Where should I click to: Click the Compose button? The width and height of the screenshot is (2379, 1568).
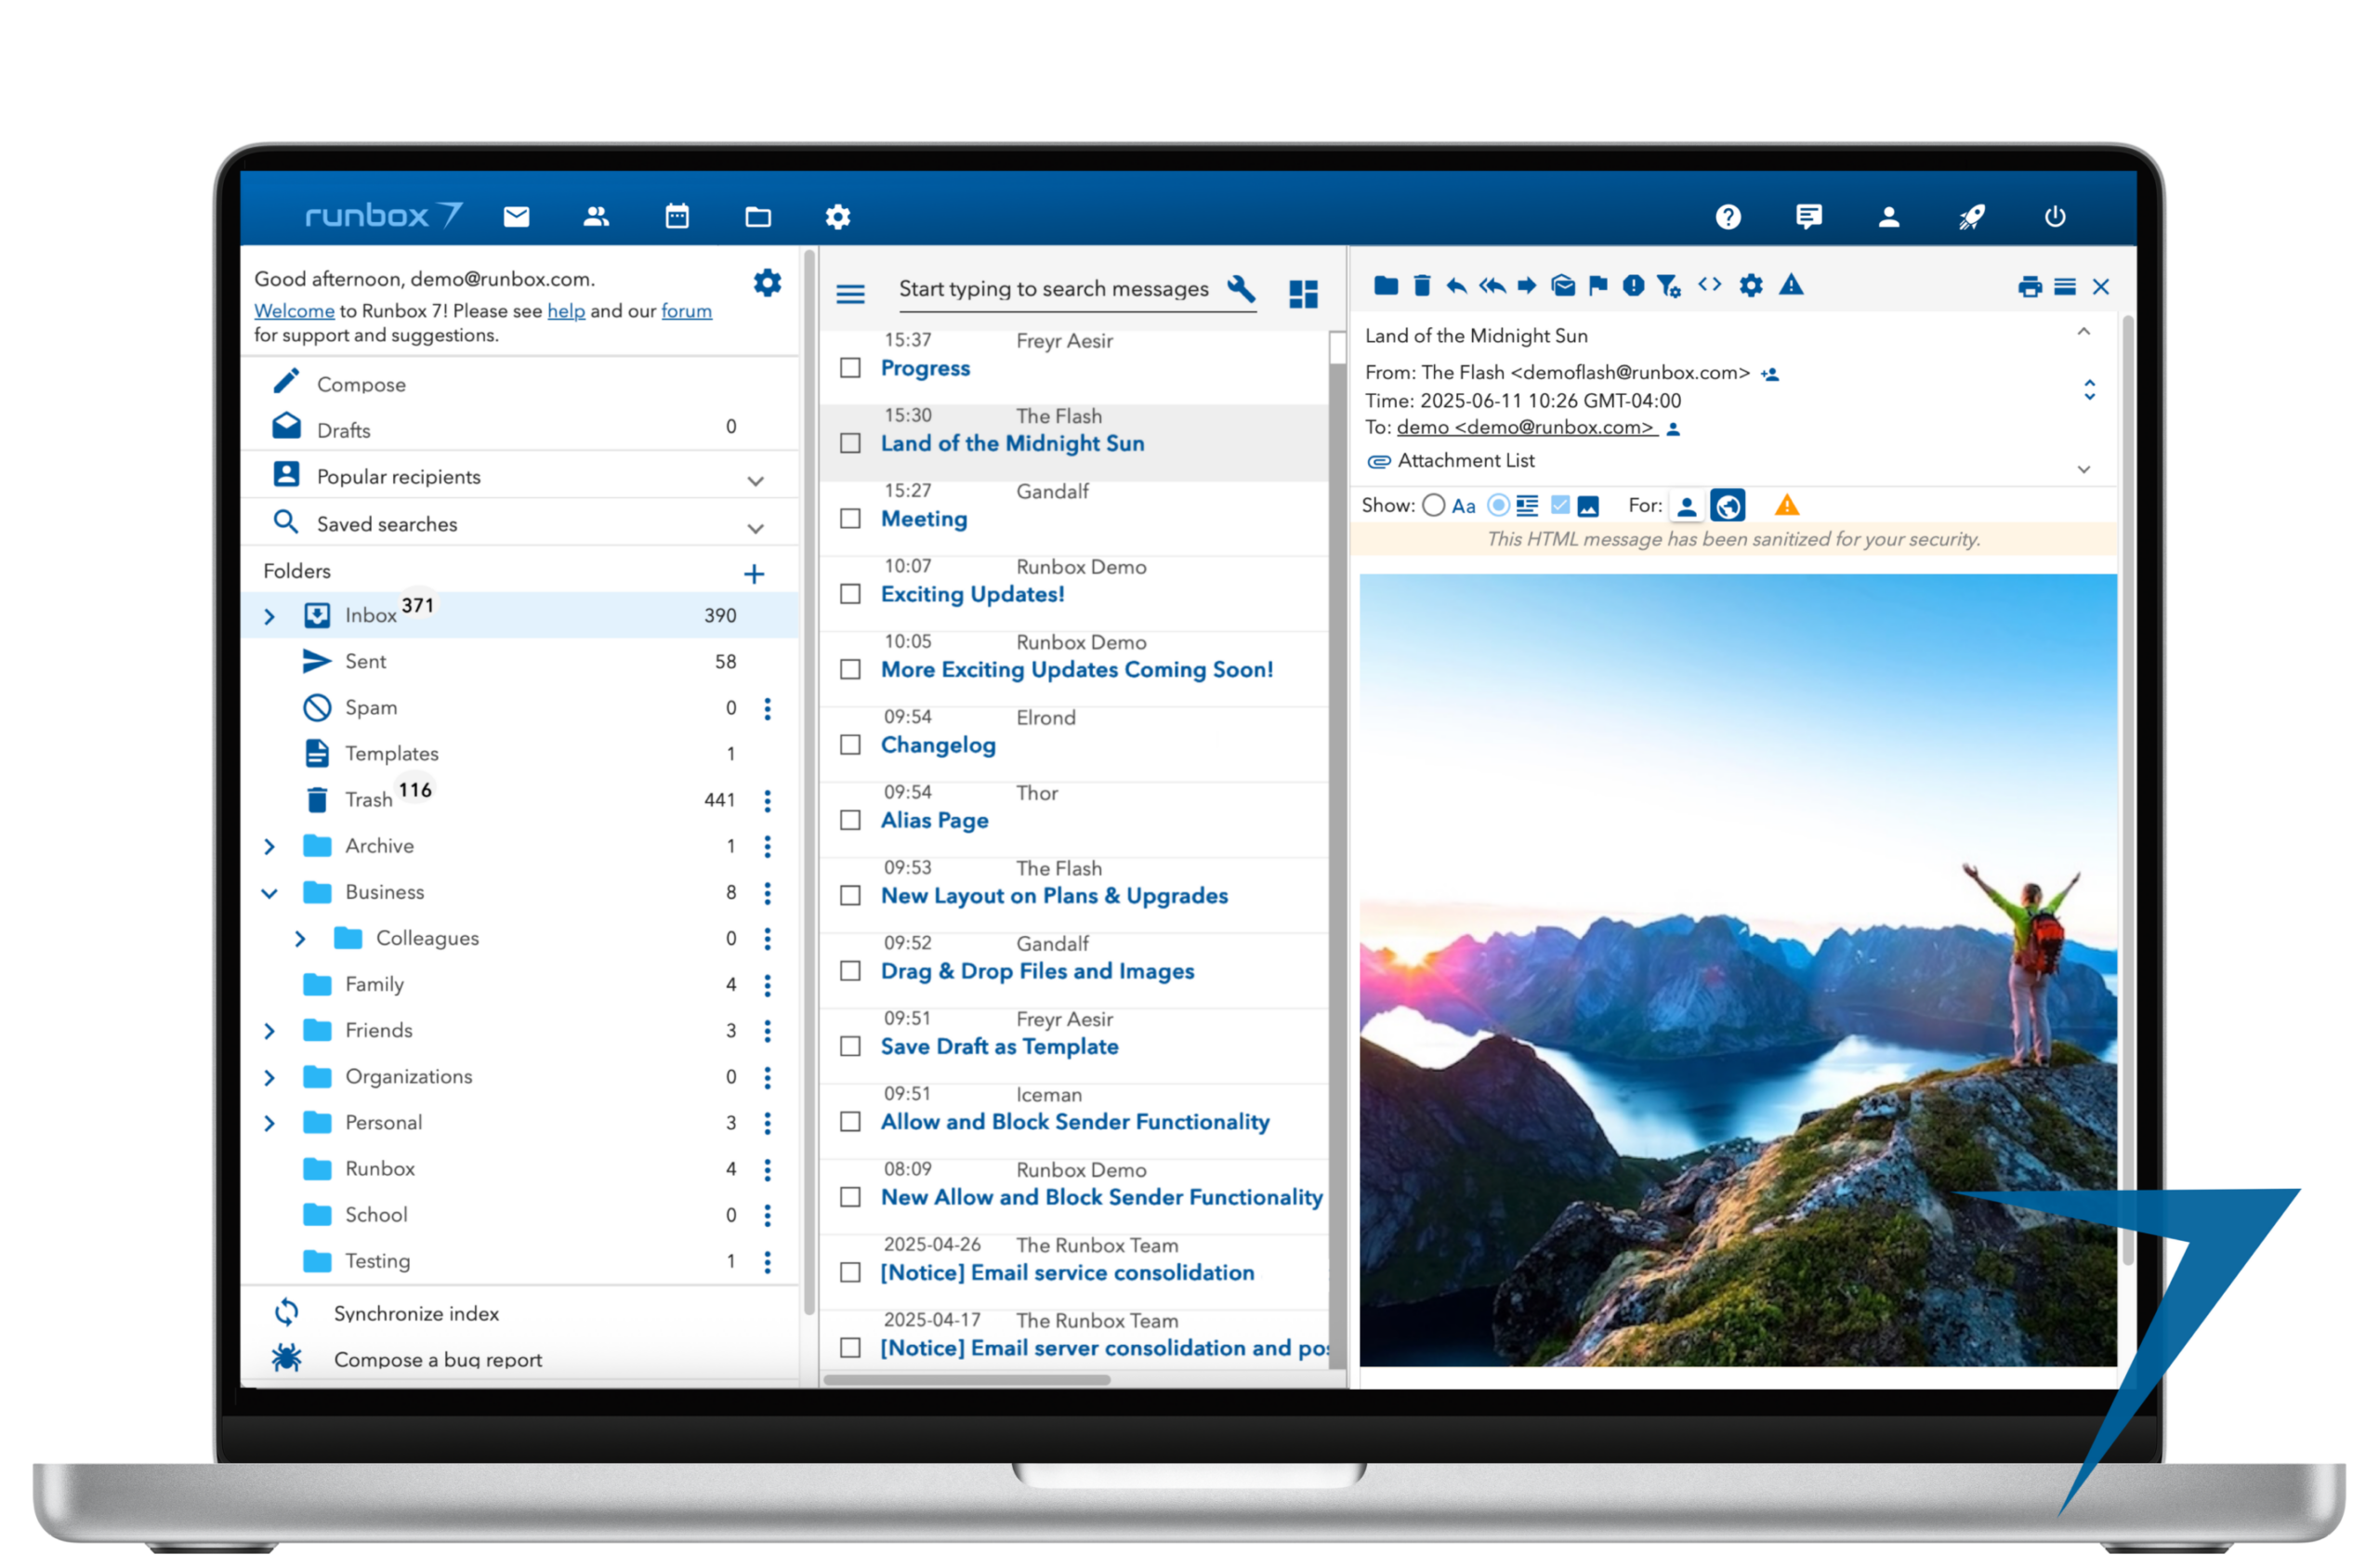(361, 384)
